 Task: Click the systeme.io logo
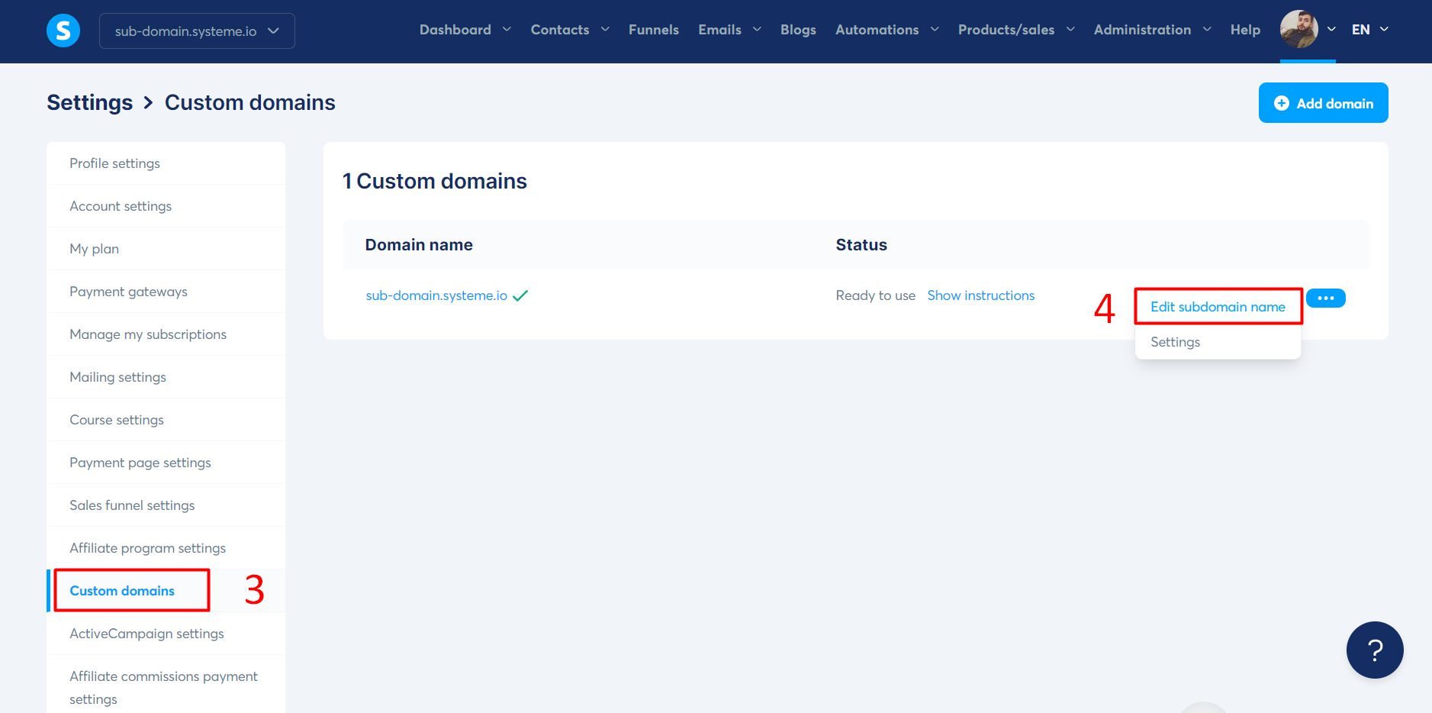[63, 31]
